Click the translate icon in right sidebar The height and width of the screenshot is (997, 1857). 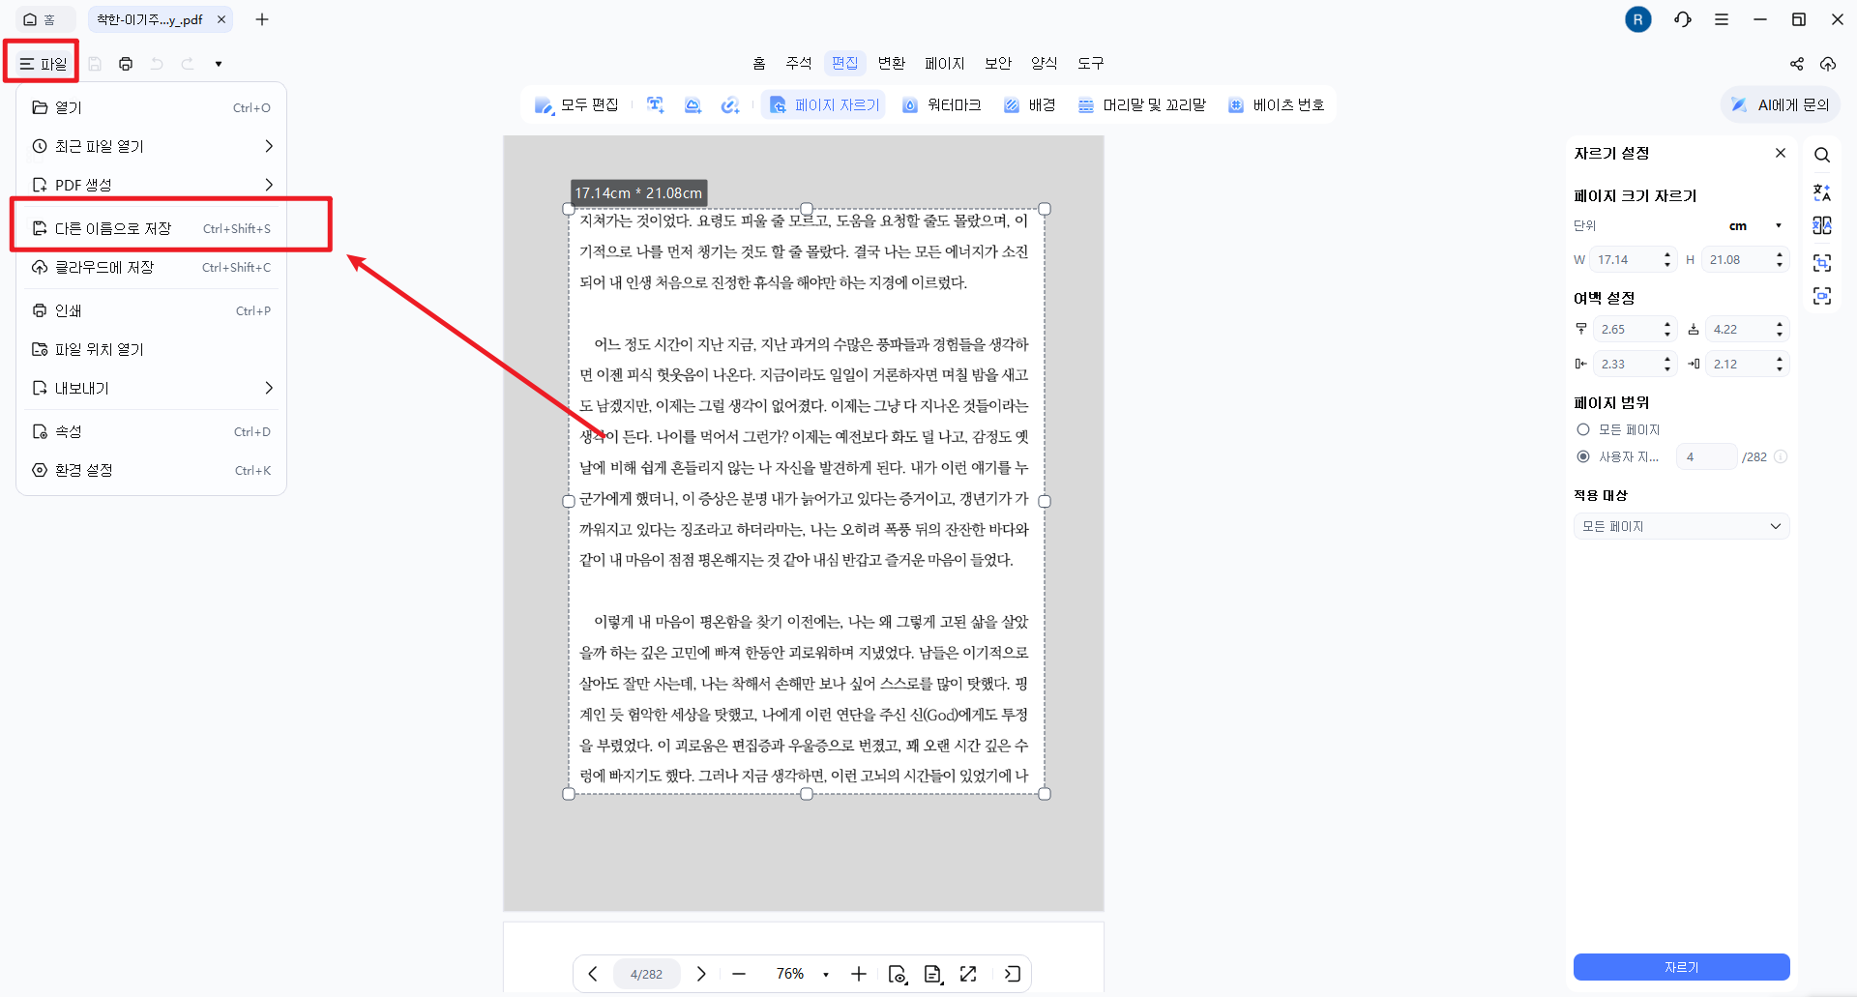point(1822,191)
